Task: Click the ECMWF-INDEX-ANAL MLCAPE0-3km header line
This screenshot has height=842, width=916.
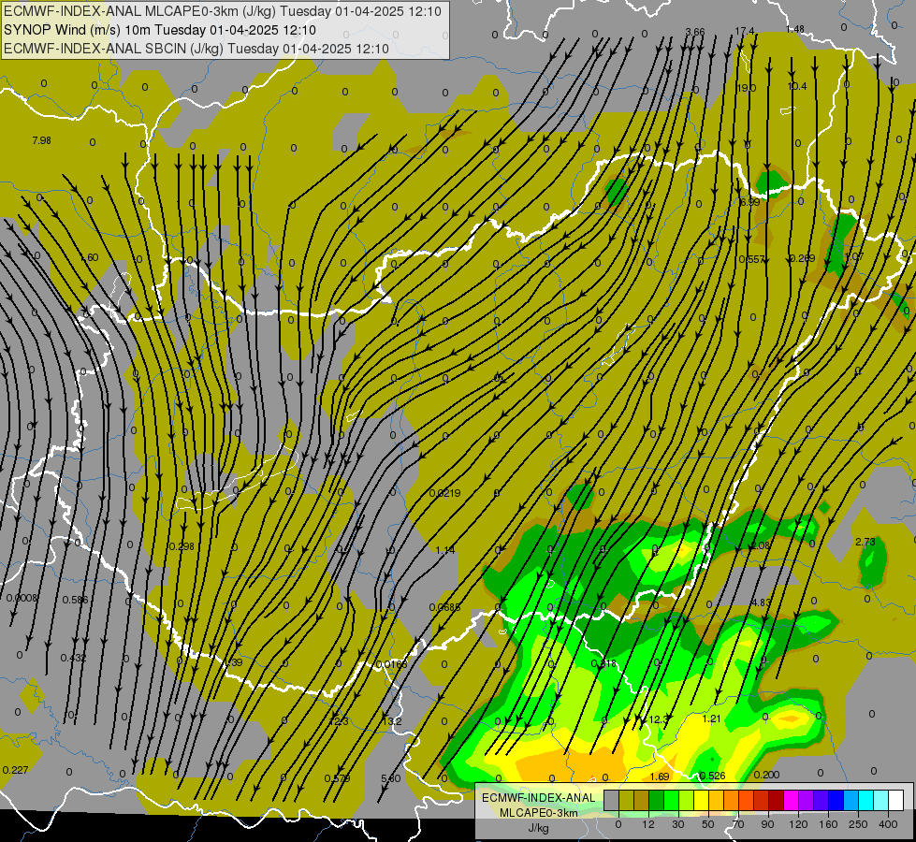Action: tap(223, 11)
